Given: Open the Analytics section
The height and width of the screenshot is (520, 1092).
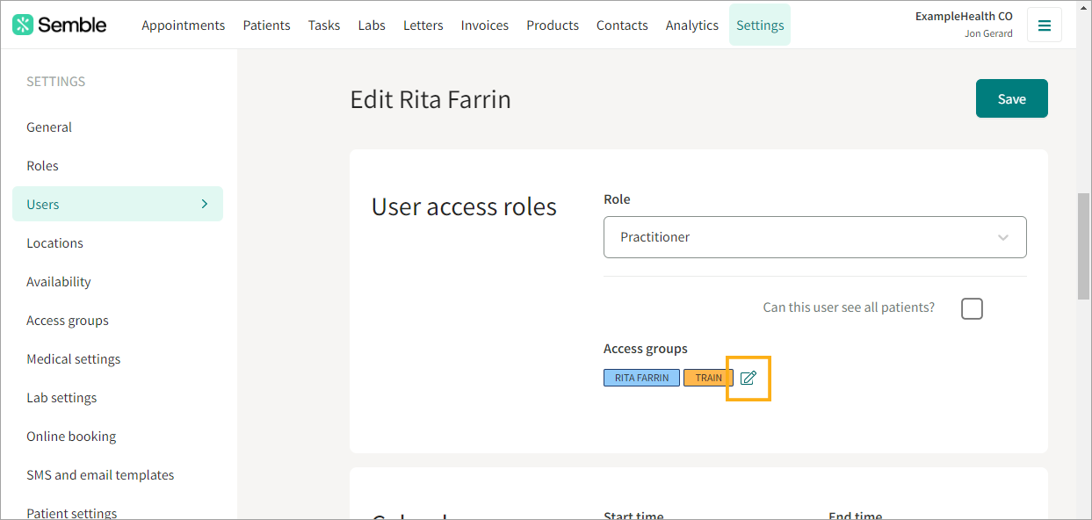Looking at the screenshot, I should point(692,25).
